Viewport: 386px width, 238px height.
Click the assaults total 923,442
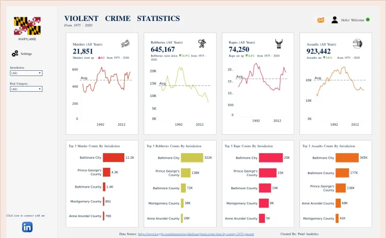click(x=318, y=51)
